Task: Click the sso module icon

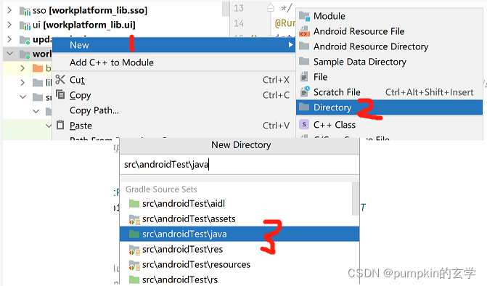Action: [x=25, y=11]
